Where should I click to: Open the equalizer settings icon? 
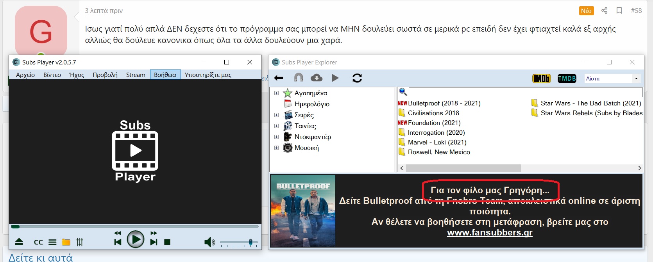pos(80,242)
